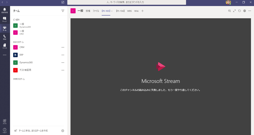Open more options for Dynamics365 team

click(63, 63)
